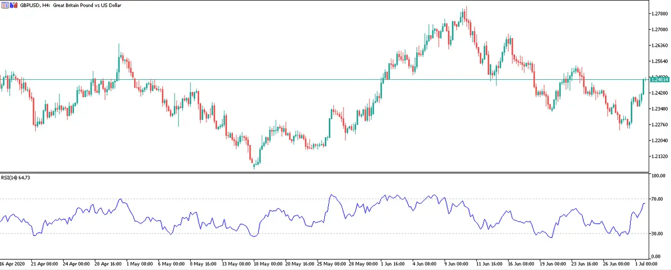Click the 24 Apr 00:00 time label
This screenshot has width=671, height=270.
77,263
